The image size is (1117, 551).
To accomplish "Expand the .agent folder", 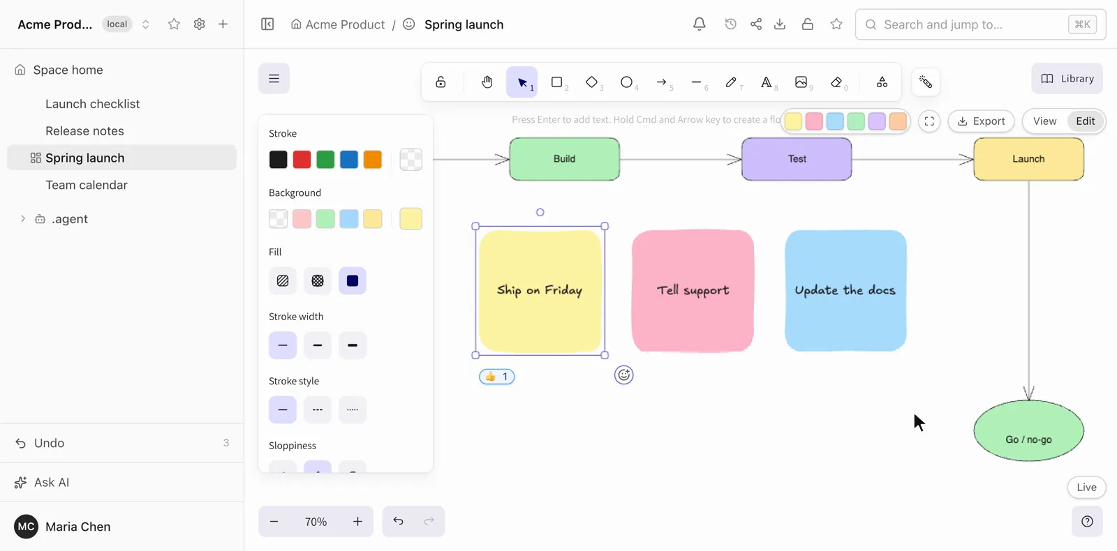I will pyautogui.click(x=23, y=219).
